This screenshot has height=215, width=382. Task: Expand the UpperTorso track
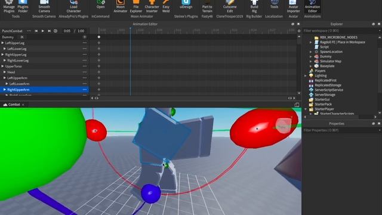(x=2, y=66)
